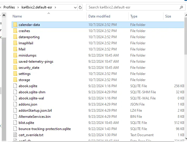Screen dimensions: 187x142
Task: Sort by the Type column header
Action: pos(134,16)
